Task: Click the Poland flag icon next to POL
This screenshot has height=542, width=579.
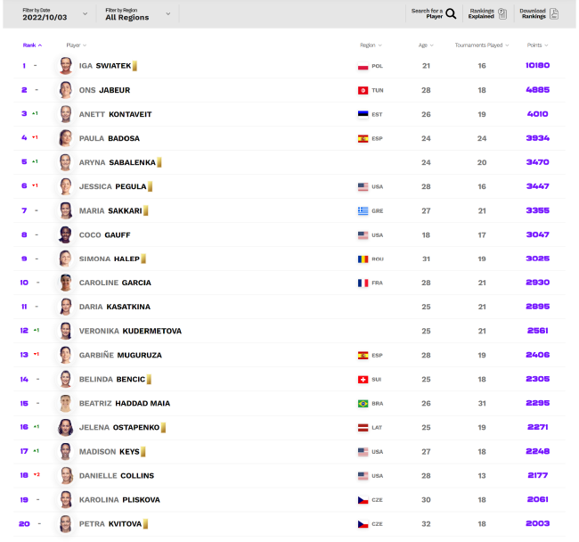Action: (x=363, y=66)
